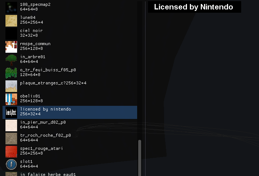
Task: Select the 100_specmap2 texture thumbnail
Action: click(11, 8)
